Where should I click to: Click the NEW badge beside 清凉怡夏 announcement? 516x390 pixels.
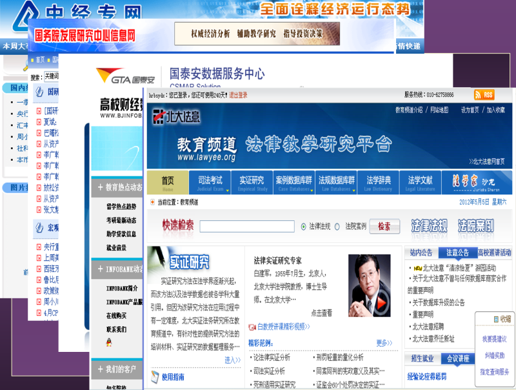417,268
